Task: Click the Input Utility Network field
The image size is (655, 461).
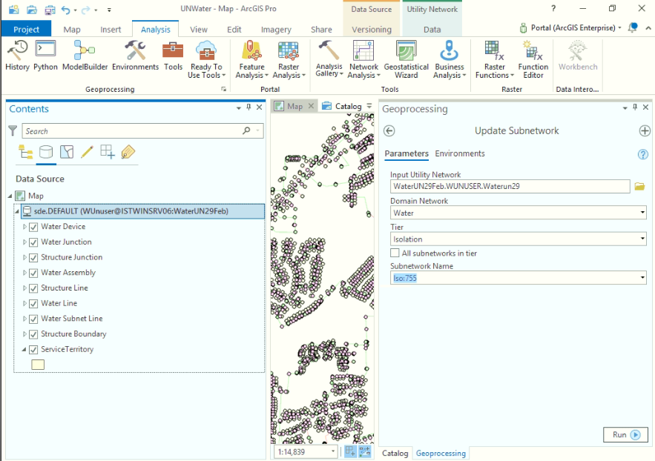Action: click(x=510, y=187)
